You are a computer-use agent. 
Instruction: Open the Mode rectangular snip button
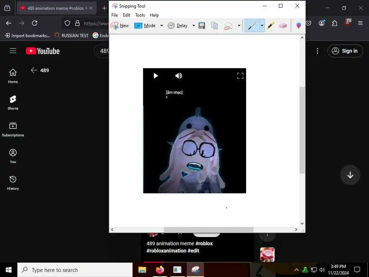[x=145, y=26]
